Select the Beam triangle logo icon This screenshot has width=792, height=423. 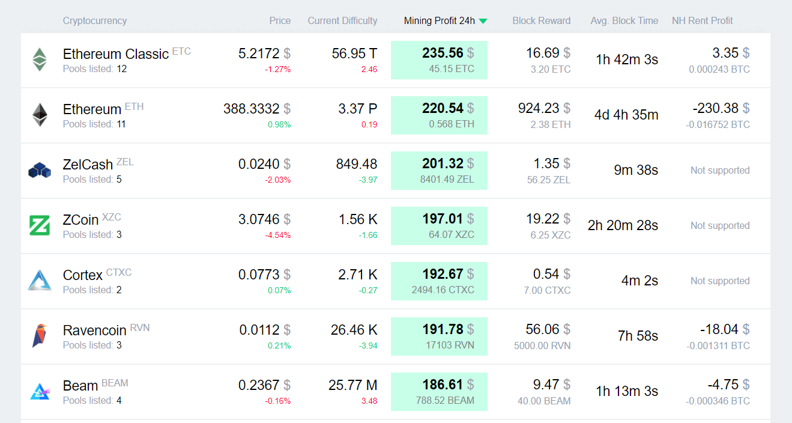click(40, 391)
